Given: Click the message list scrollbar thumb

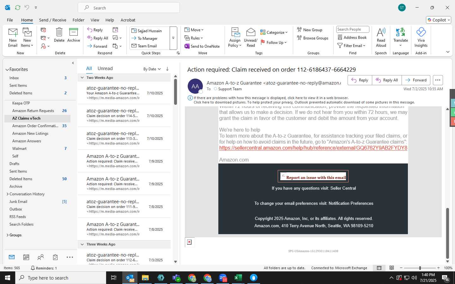Looking at the screenshot, I should 175,92.
